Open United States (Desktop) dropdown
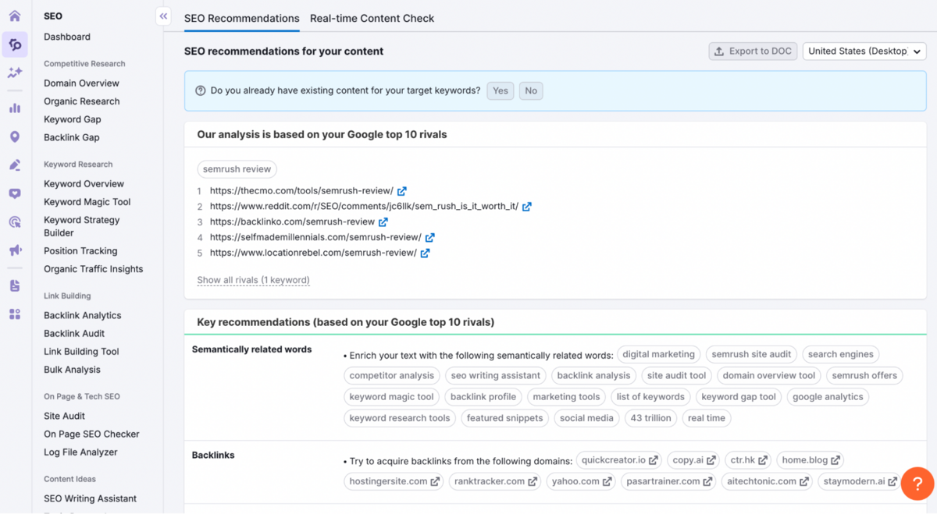Screen dimensions: 937x514 (x=864, y=51)
